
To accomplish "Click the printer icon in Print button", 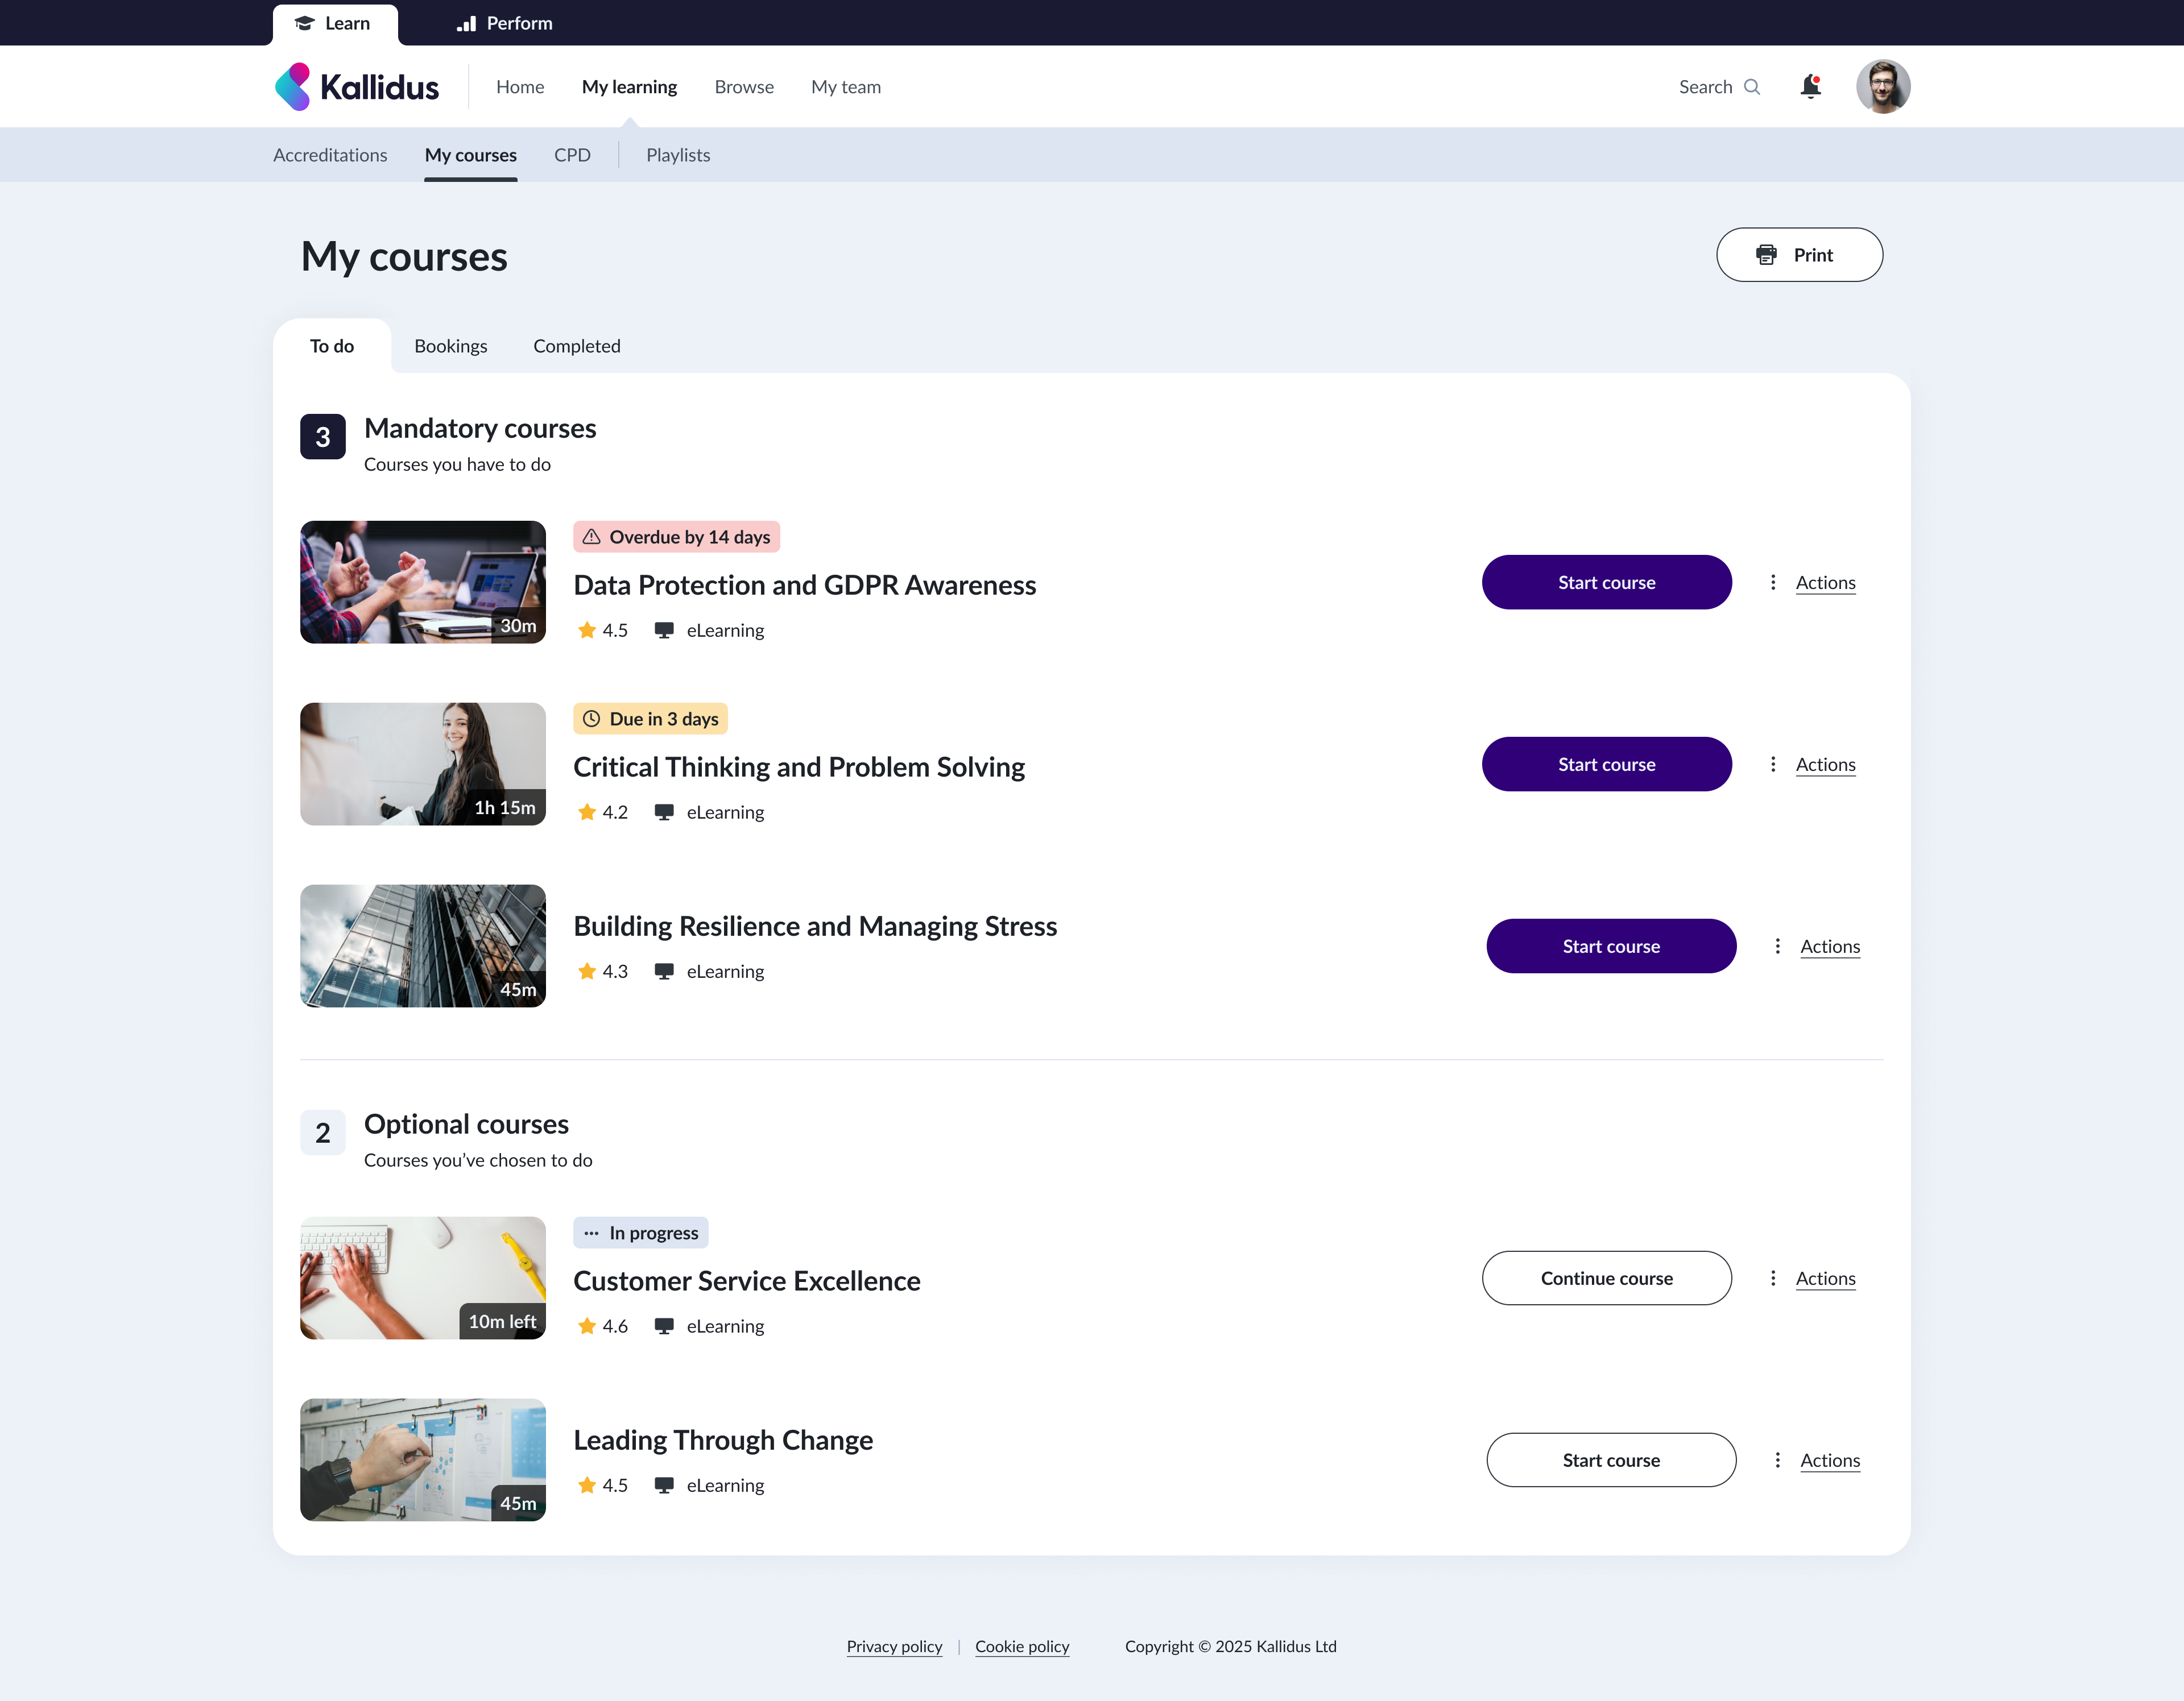I will 1766,255.
